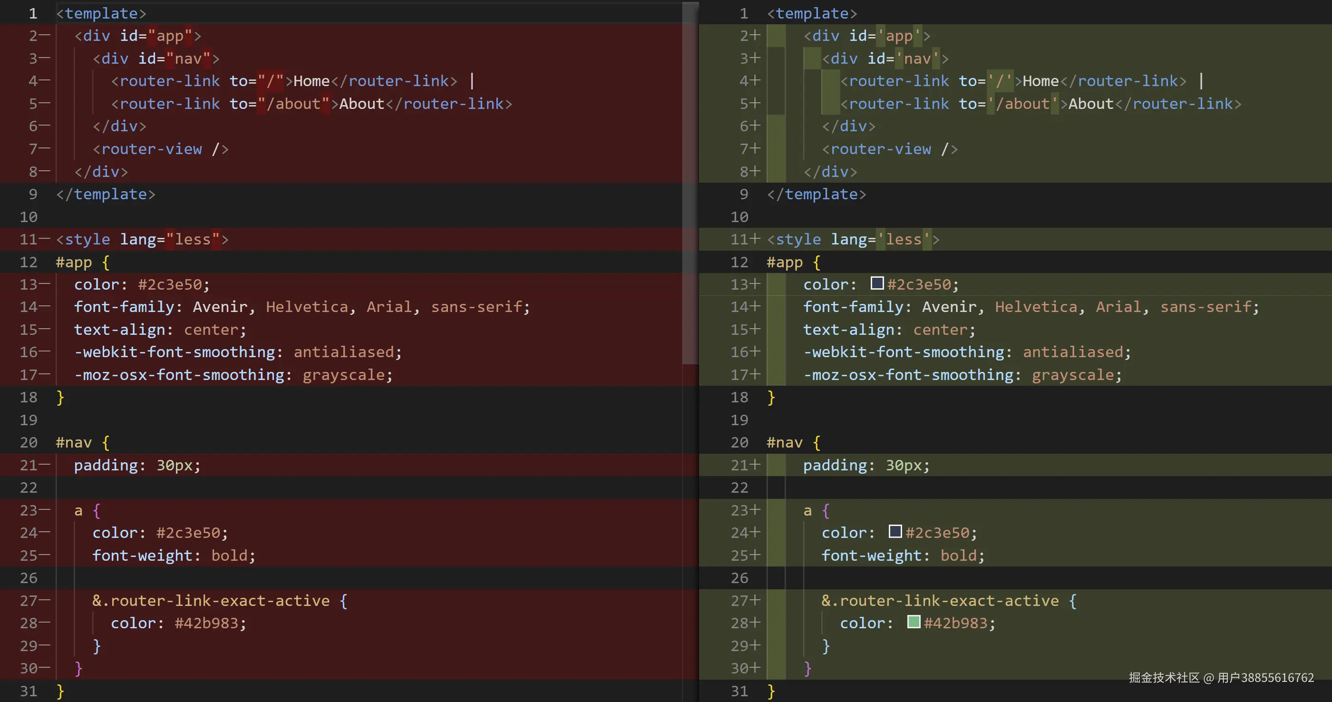Click the 'about' route string in right pane
The width and height of the screenshot is (1332, 702).
(x=1022, y=104)
